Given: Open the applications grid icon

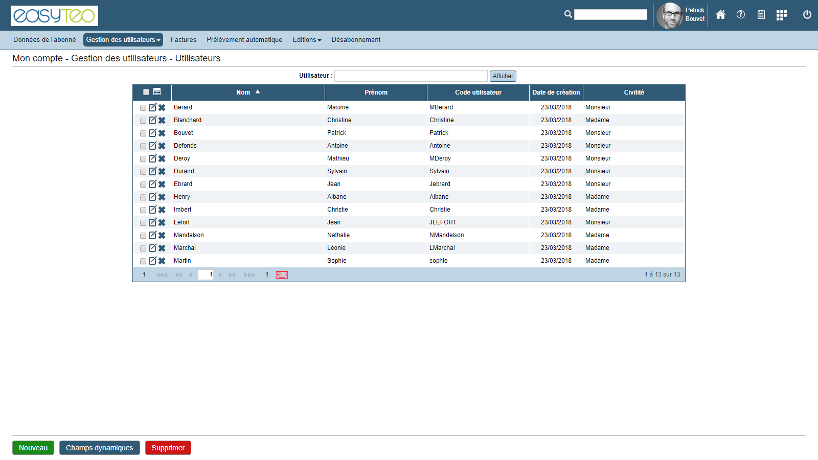Looking at the screenshot, I should (781, 15).
